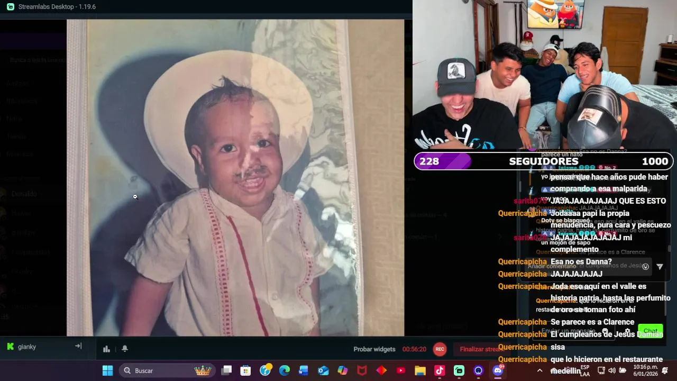Click the green Chat button
The image size is (677, 381).
(650, 331)
